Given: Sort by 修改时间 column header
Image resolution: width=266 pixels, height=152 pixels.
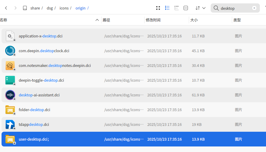Looking at the screenshot, I should click(x=153, y=20).
